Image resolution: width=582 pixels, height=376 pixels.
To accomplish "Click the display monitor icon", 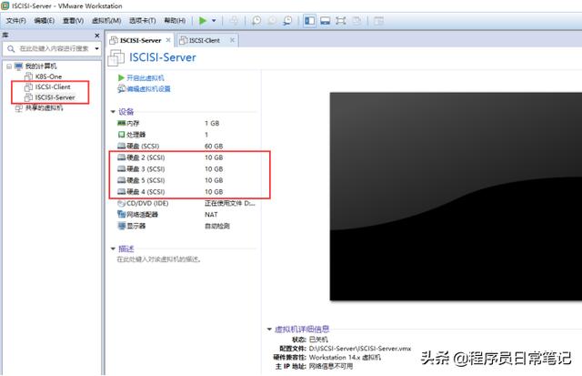I will point(121,226).
